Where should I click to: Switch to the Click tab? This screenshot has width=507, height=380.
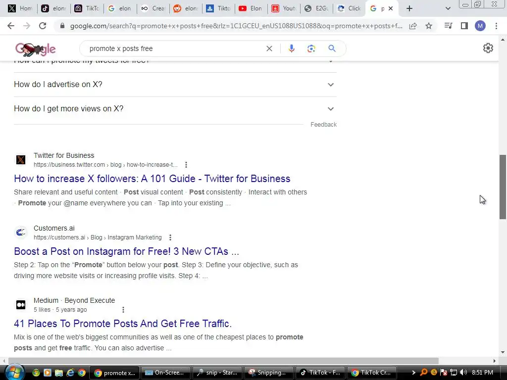point(349,8)
